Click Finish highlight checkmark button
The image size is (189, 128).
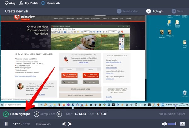click(6, 114)
